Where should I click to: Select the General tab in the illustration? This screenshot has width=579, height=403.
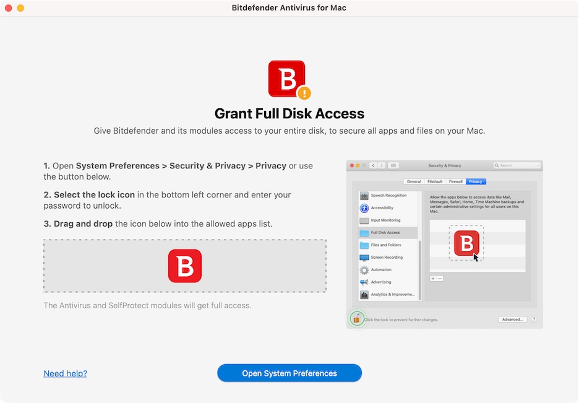click(414, 181)
